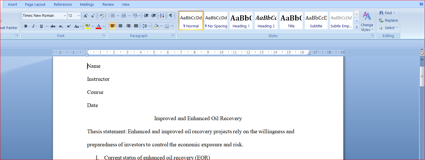Open the Clipboard pane launcher
Image resolution: width=425 pixels, height=160 pixels.
[17, 35]
